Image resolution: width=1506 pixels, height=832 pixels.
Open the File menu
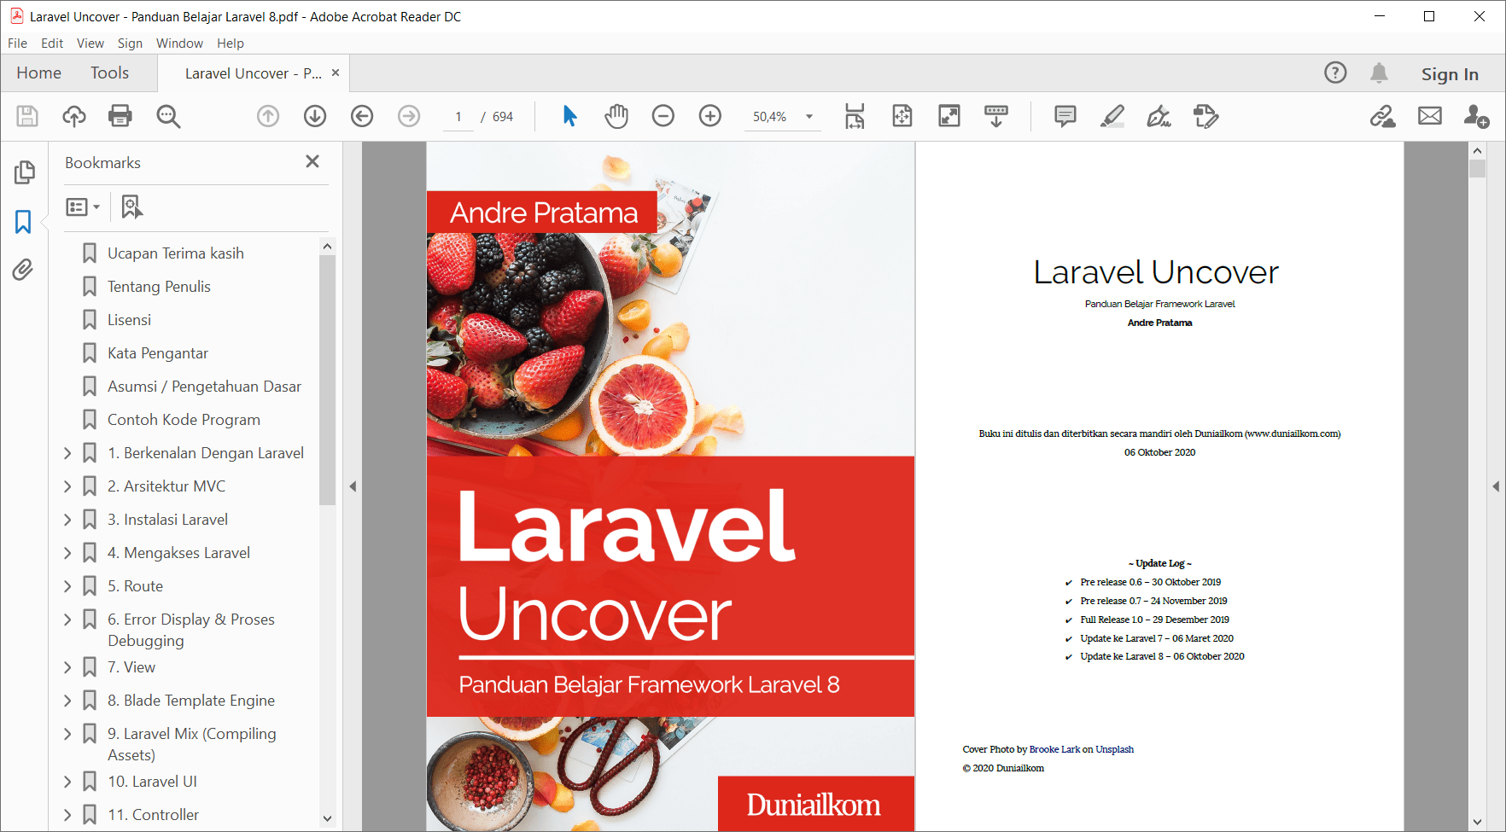pos(17,43)
